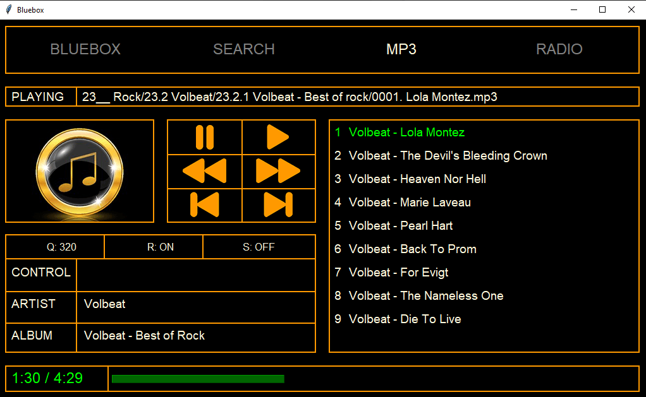Maximize the Bluebox window

[602, 9]
